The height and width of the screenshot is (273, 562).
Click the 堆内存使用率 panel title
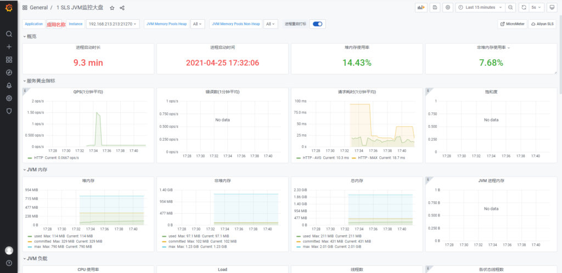357,48
